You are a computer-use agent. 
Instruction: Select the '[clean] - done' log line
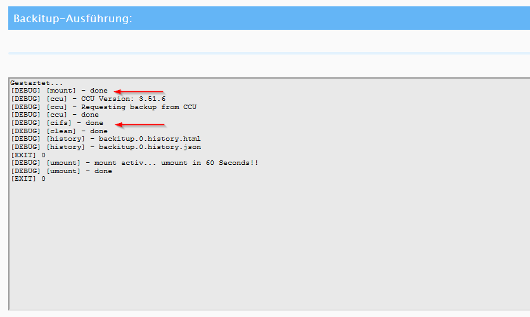[x=59, y=131]
